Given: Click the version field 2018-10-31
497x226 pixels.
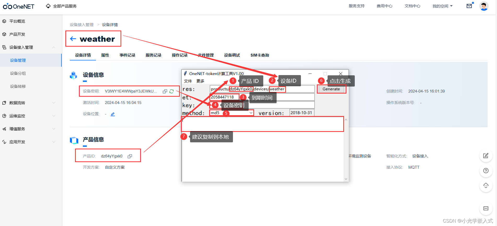Looking at the screenshot, I should point(302,113).
